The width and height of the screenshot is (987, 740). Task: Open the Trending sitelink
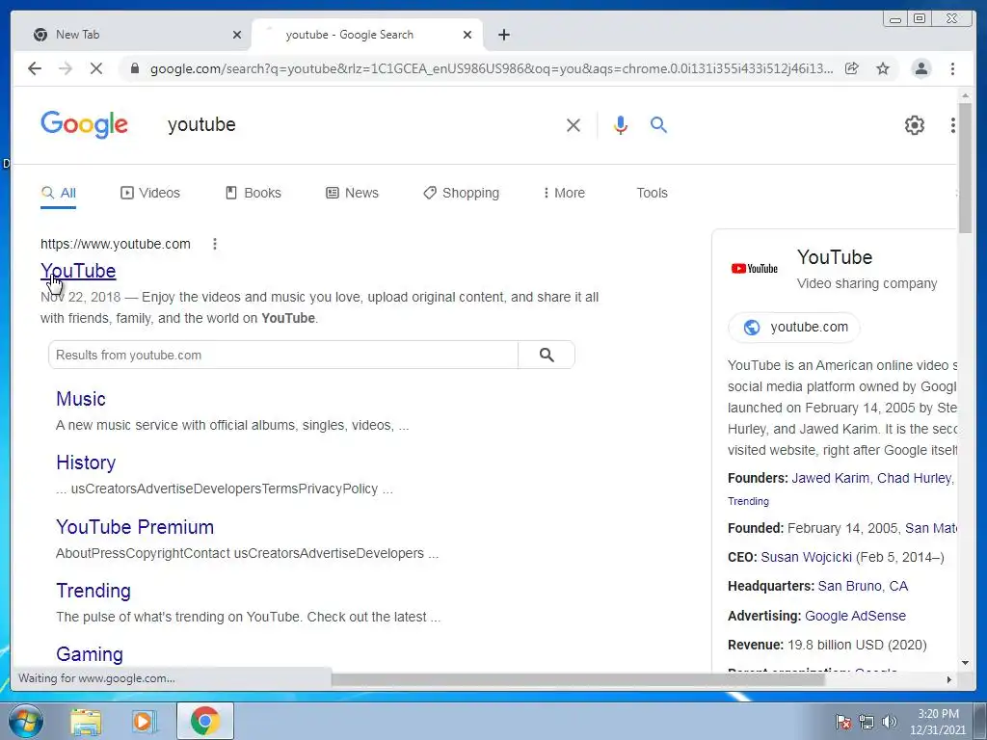click(93, 591)
